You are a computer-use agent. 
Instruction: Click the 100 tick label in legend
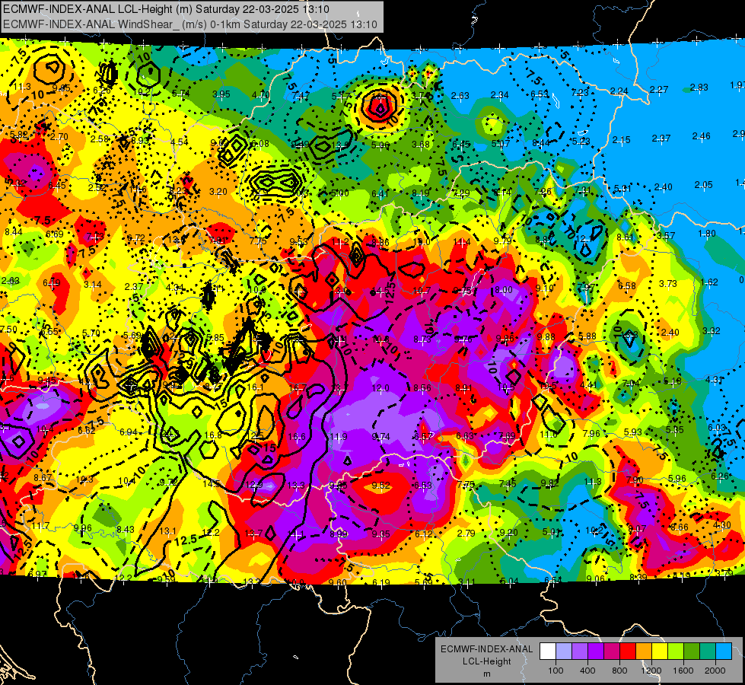point(556,671)
